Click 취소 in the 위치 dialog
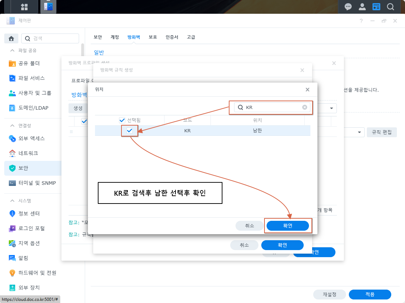 pyautogui.click(x=250, y=226)
